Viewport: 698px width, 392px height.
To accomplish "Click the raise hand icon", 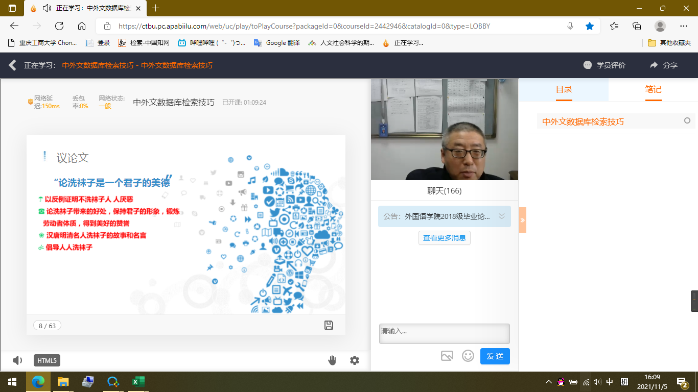I will coord(332,360).
